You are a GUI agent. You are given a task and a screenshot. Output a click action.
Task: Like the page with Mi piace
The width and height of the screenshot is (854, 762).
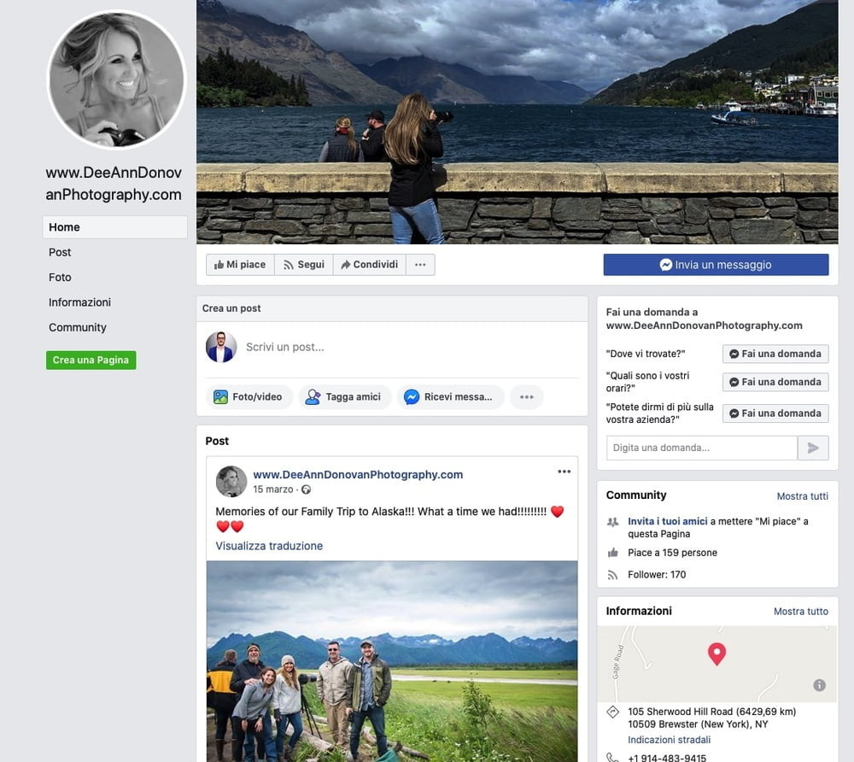pyautogui.click(x=240, y=265)
